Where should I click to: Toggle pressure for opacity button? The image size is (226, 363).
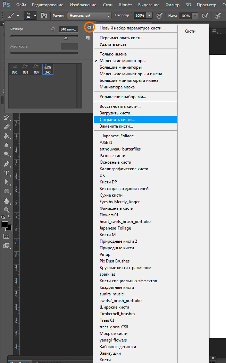[x=159, y=16]
